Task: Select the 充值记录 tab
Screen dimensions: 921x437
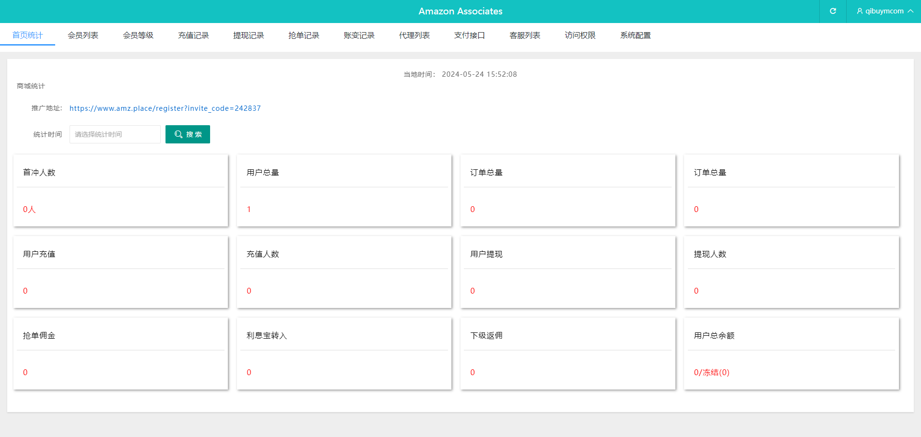Action: pyautogui.click(x=193, y=35)
